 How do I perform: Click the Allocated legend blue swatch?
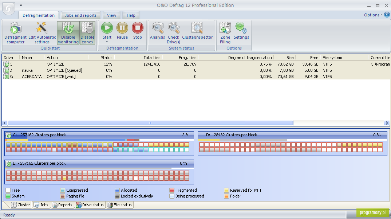pyautogui.click(x=117, y=190)
